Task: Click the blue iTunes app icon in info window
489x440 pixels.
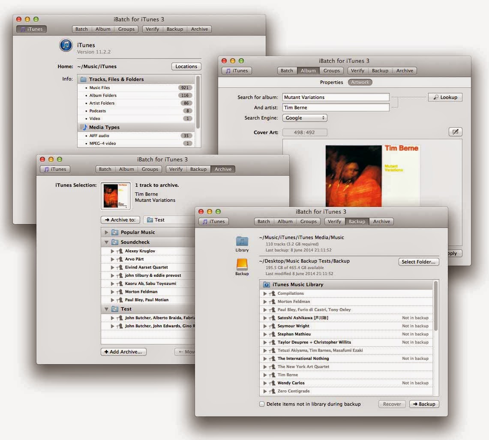Action: pos(66,45)
